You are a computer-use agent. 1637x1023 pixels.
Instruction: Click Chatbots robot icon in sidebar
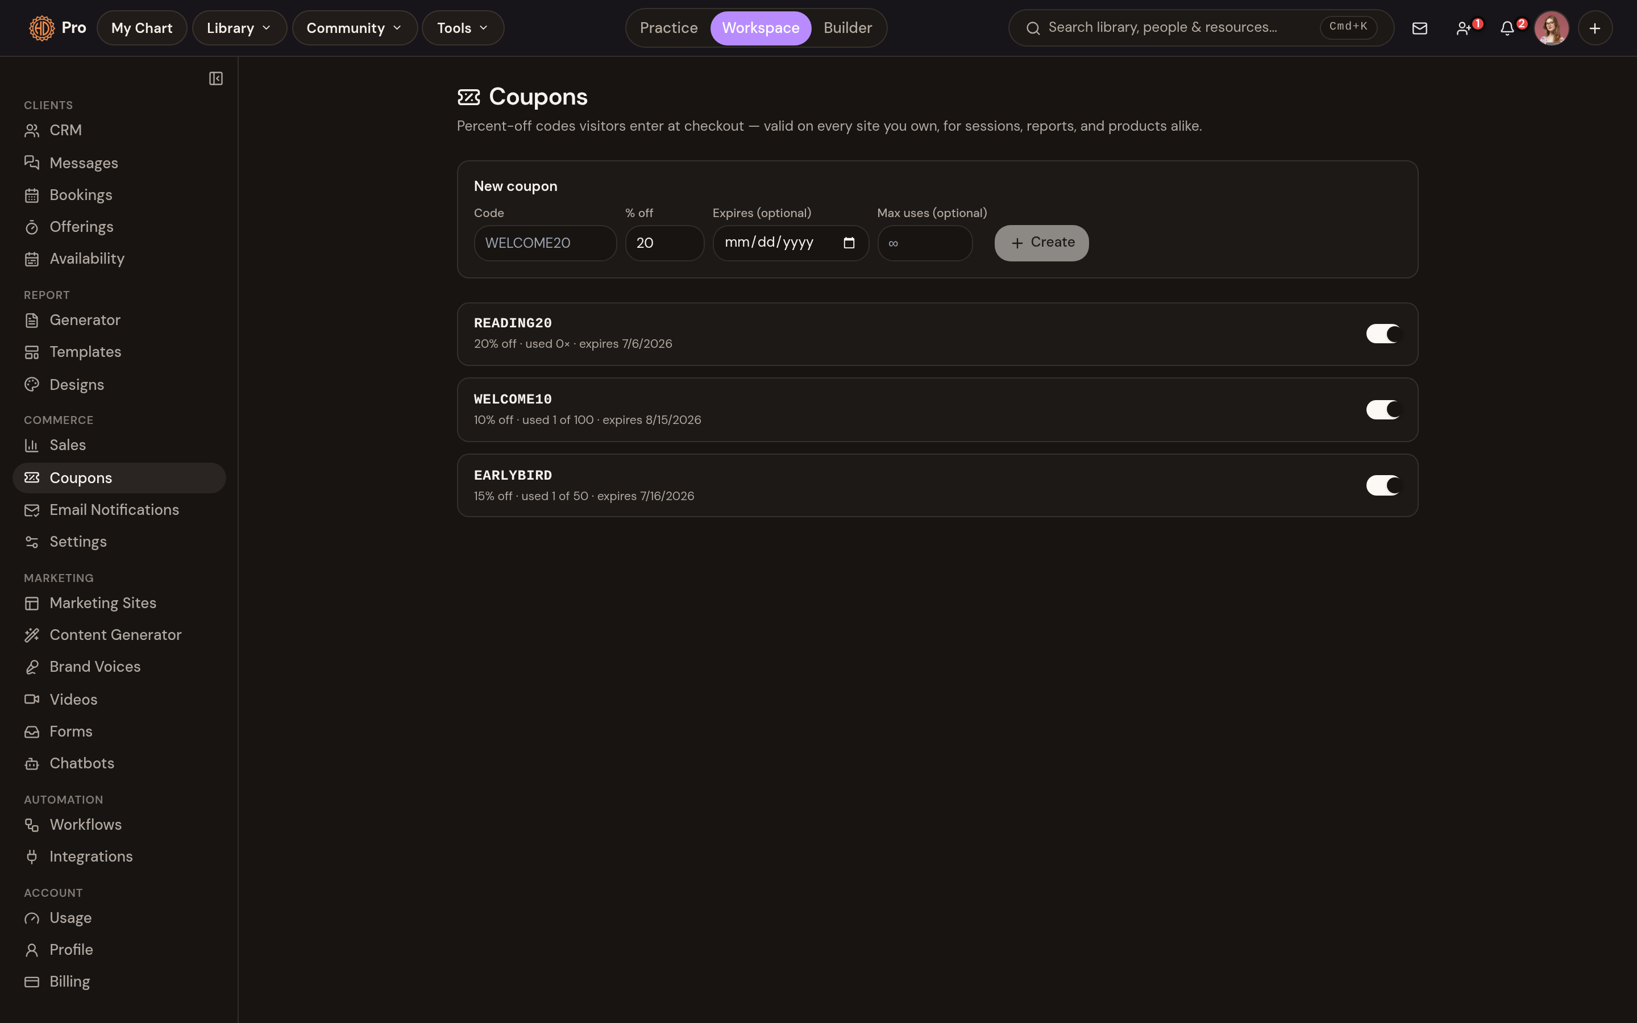[x=32, y=764]
